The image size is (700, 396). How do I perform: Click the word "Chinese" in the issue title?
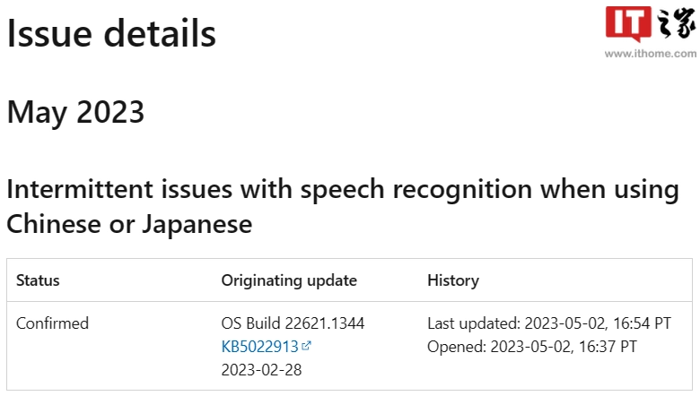pos(58,224)
